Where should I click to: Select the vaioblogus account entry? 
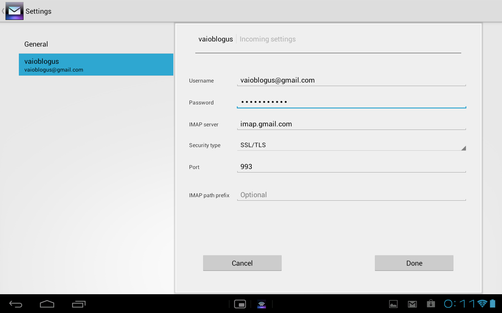tap(96, 65)
